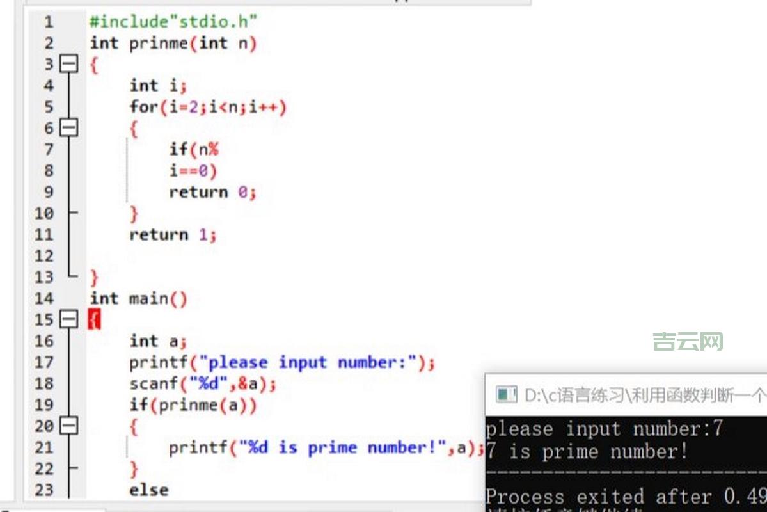Click the for loop header on line 5
The height and width of the screenshot is (512, 767).
click(208, 107)
